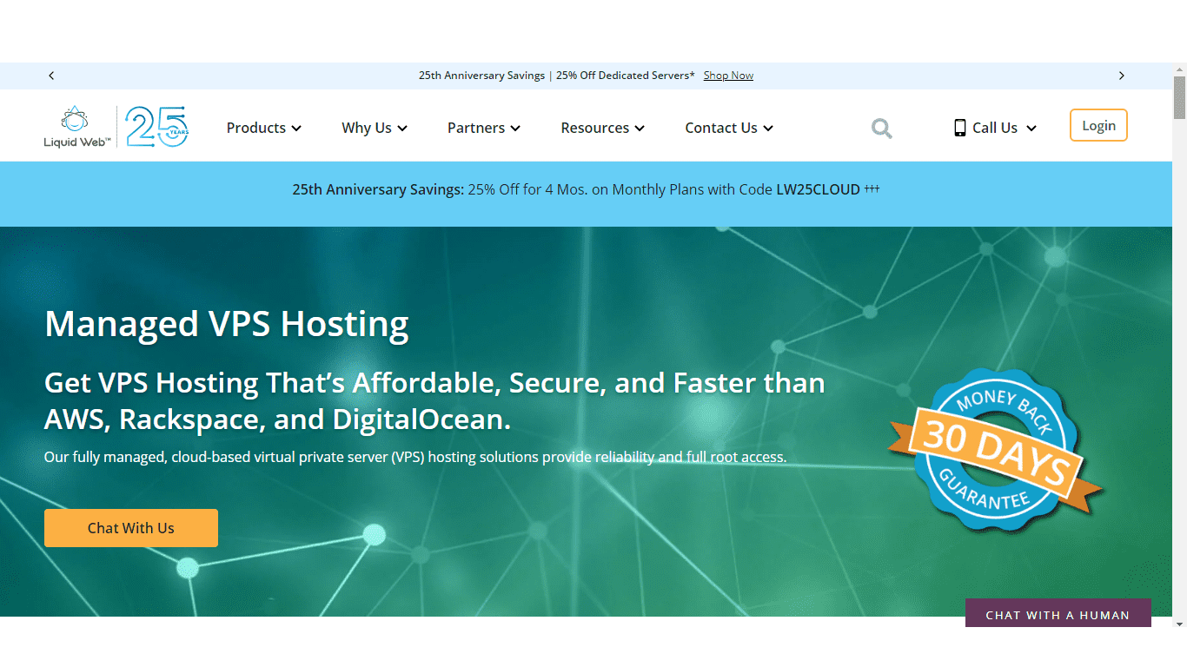
Task: Go to previous announcement with left arrow
Action: coord(51,76)
